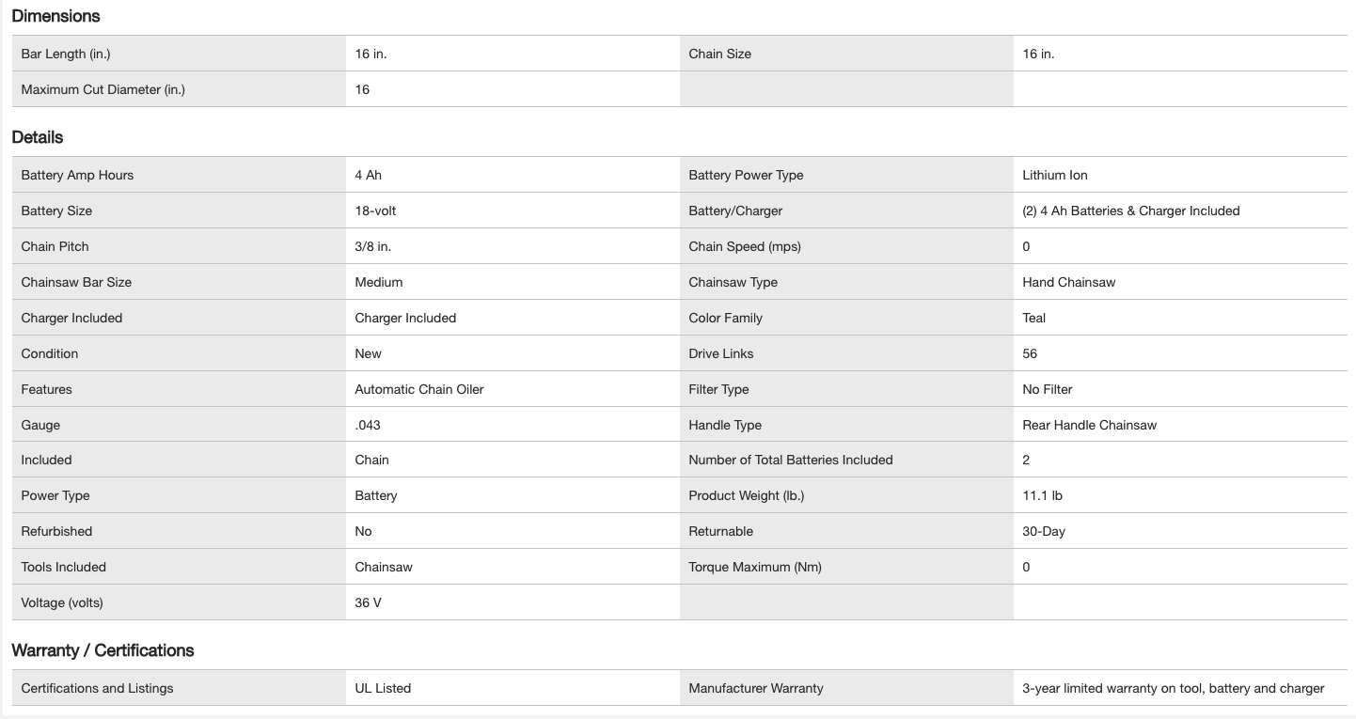
Task: Click the Battery Amp Hours label
Action: (x=77, y=175)
